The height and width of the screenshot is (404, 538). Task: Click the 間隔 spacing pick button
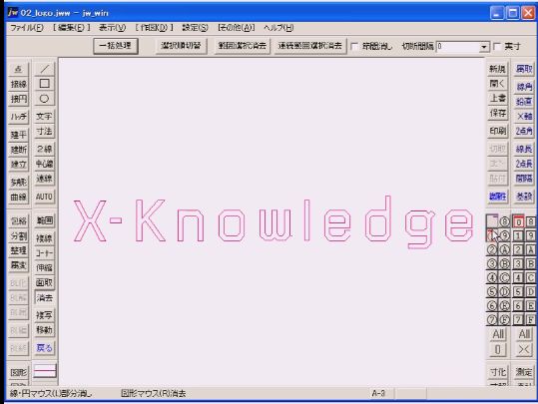524,179
